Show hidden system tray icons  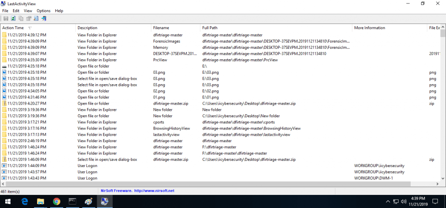[388, 202]
